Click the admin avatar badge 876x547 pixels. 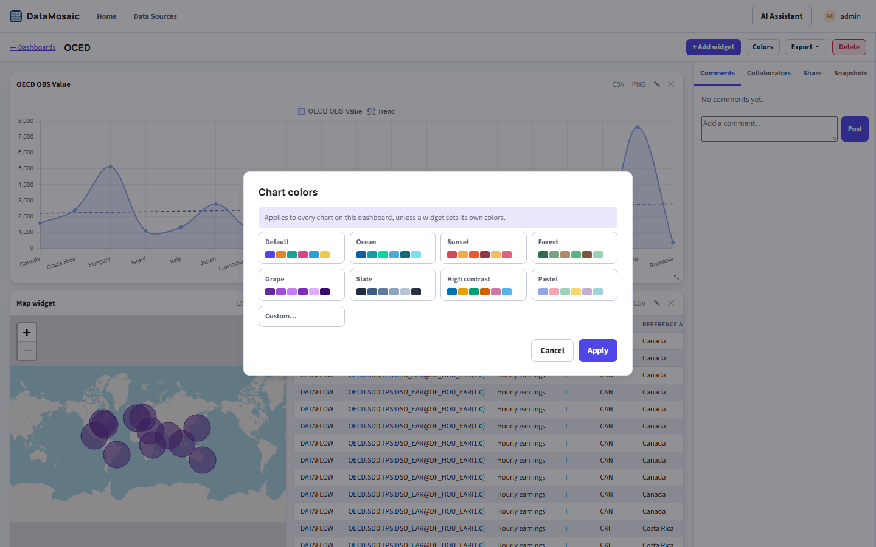tap(830, 16)
